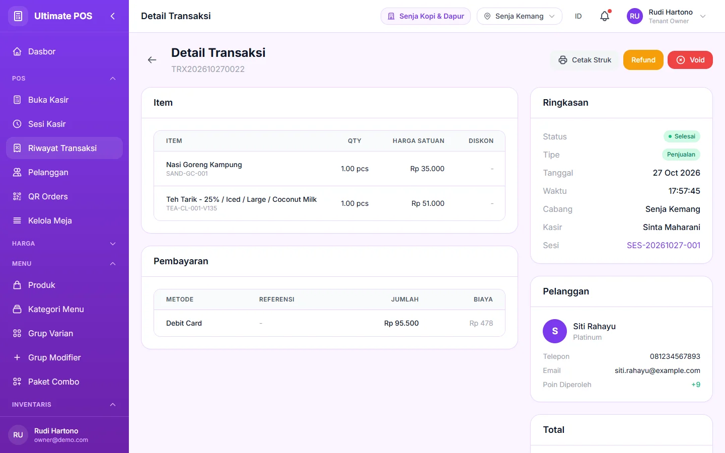Open Grup Varian item

tap(64, 333)
